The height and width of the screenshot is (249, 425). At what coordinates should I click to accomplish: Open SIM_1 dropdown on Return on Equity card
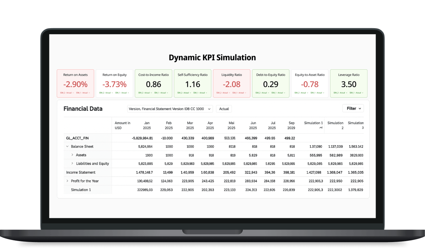pos(122,93)
